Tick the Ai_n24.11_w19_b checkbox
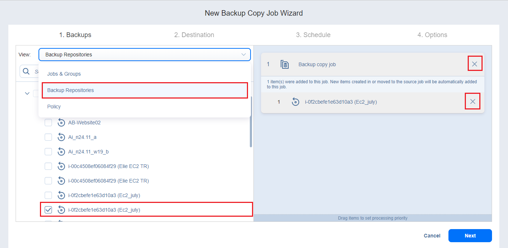508x248 pixels. click(48, 152)
